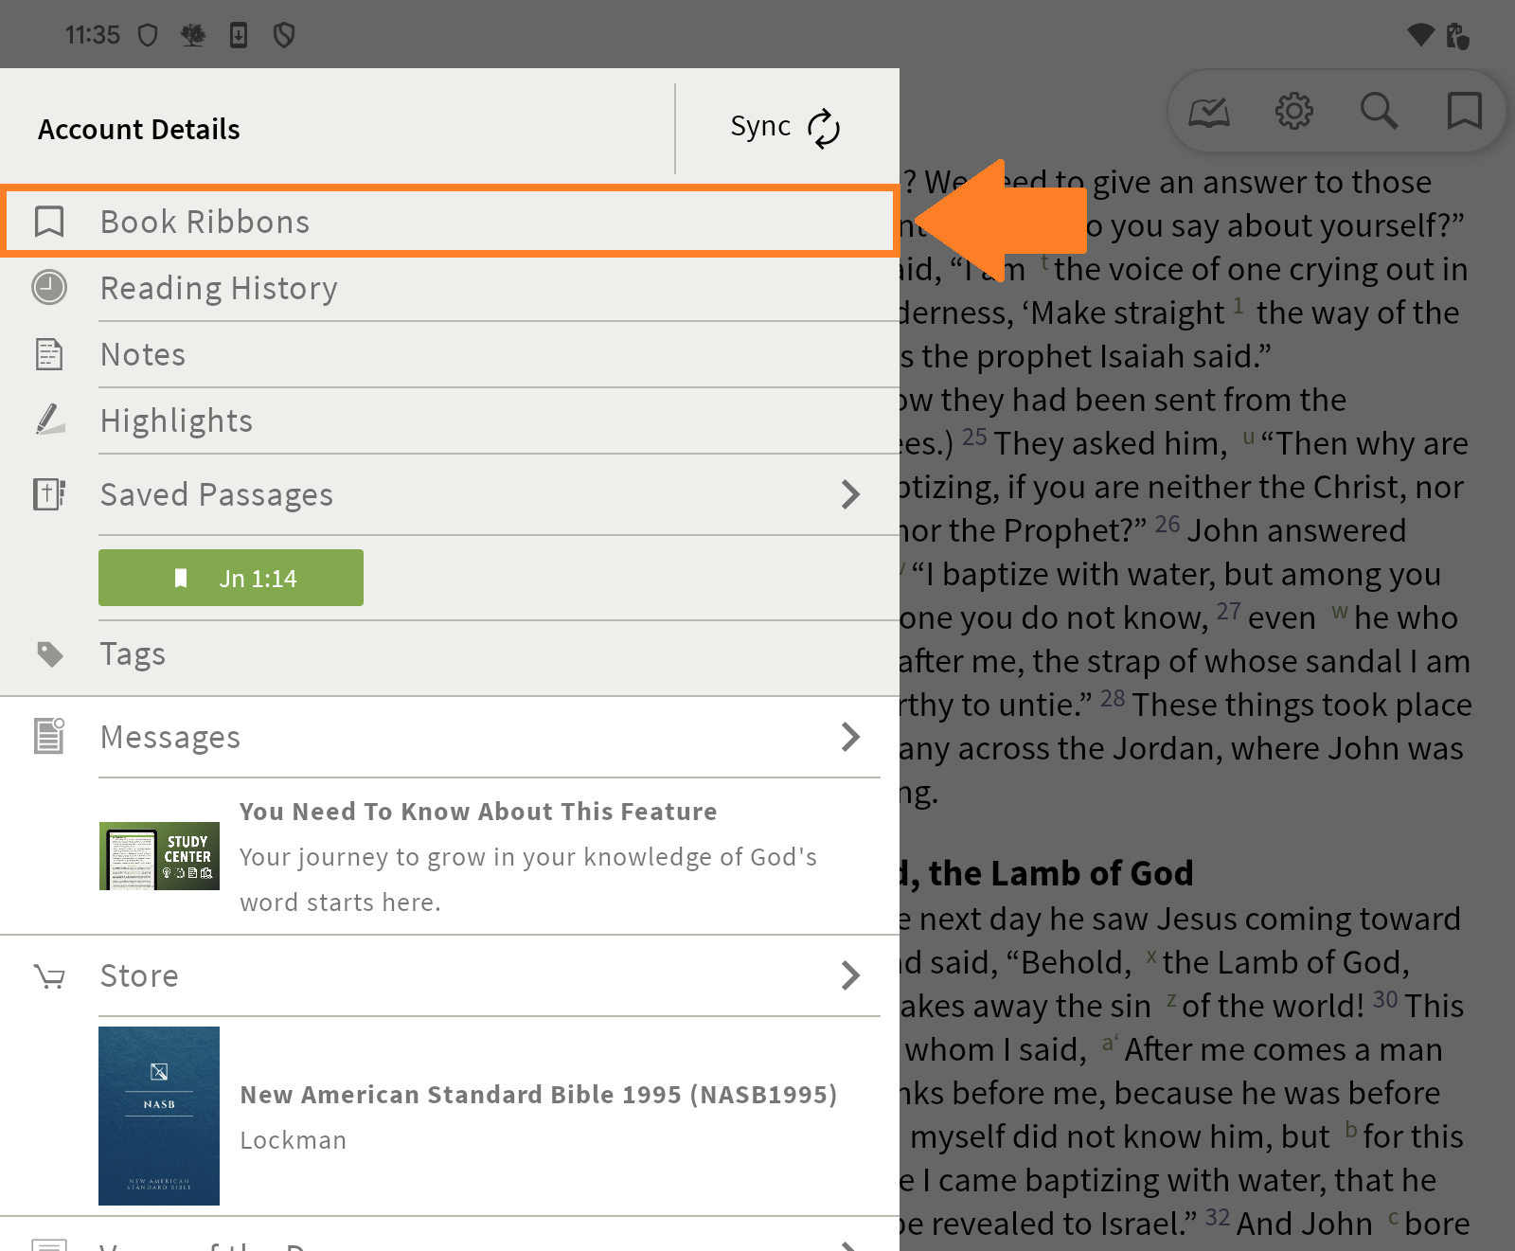Expand the Saved Passages chevron
The height and width of the screenshot is (1251, 1515).
tap(850, 494)
